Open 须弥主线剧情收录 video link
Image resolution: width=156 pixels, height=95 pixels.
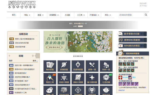tap(22, 85)
